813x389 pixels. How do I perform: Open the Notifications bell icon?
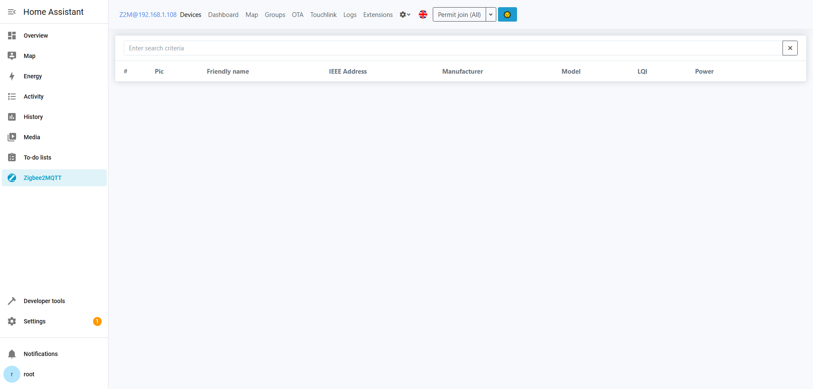(x=12, y=354)
